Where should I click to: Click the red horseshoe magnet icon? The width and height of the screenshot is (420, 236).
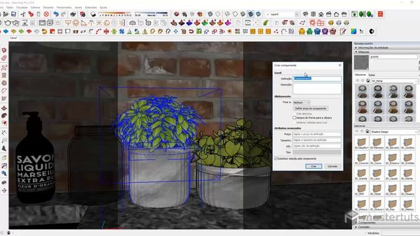(x=191, y=31)
